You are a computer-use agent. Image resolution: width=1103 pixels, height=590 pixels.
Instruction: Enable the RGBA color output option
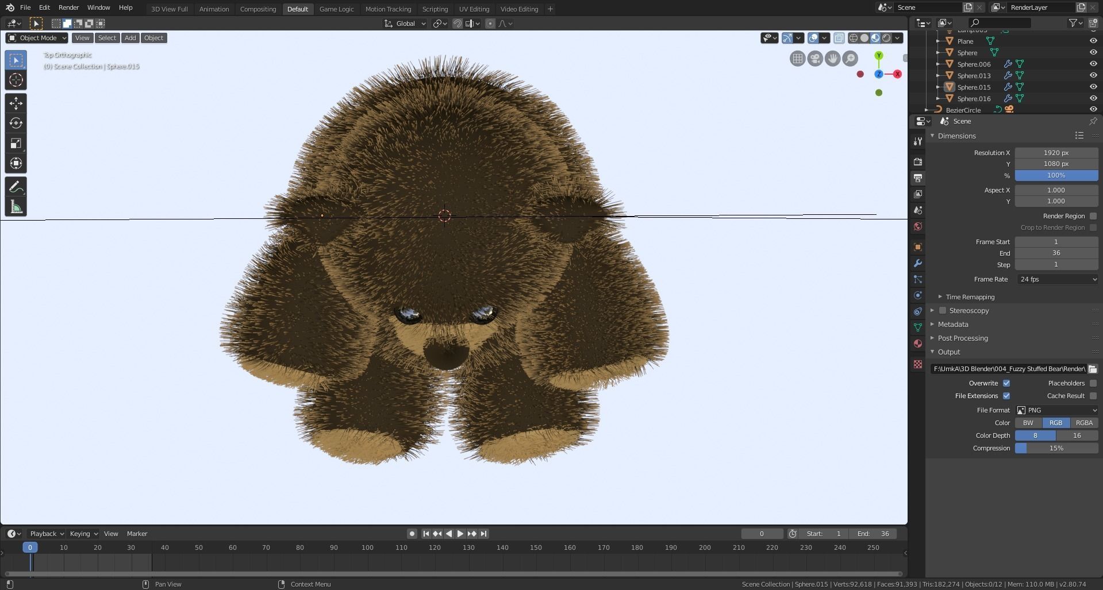pyautogui.click(x=1084, y=422)
